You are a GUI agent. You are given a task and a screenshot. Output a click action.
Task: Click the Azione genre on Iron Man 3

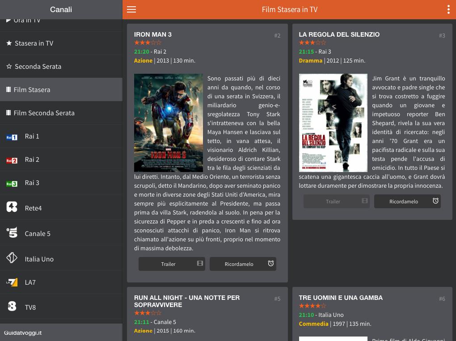tap(143, 60)
